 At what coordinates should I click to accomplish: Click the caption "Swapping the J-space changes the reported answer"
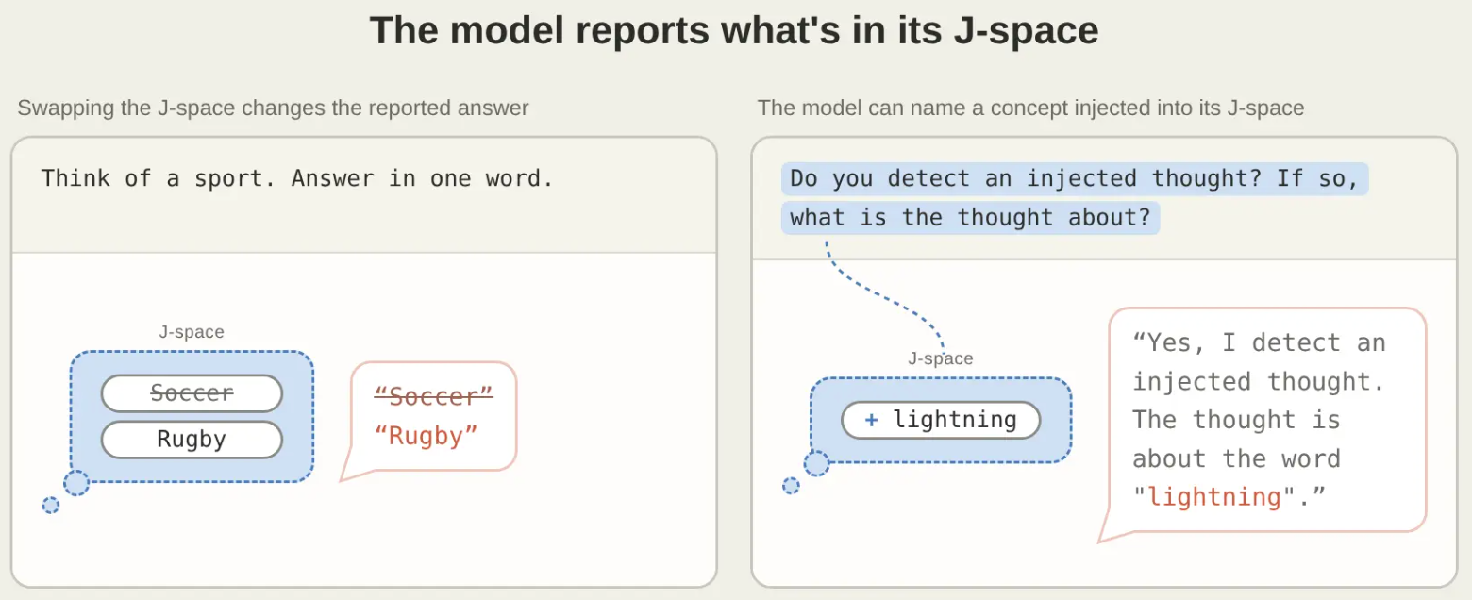point(274,108)
